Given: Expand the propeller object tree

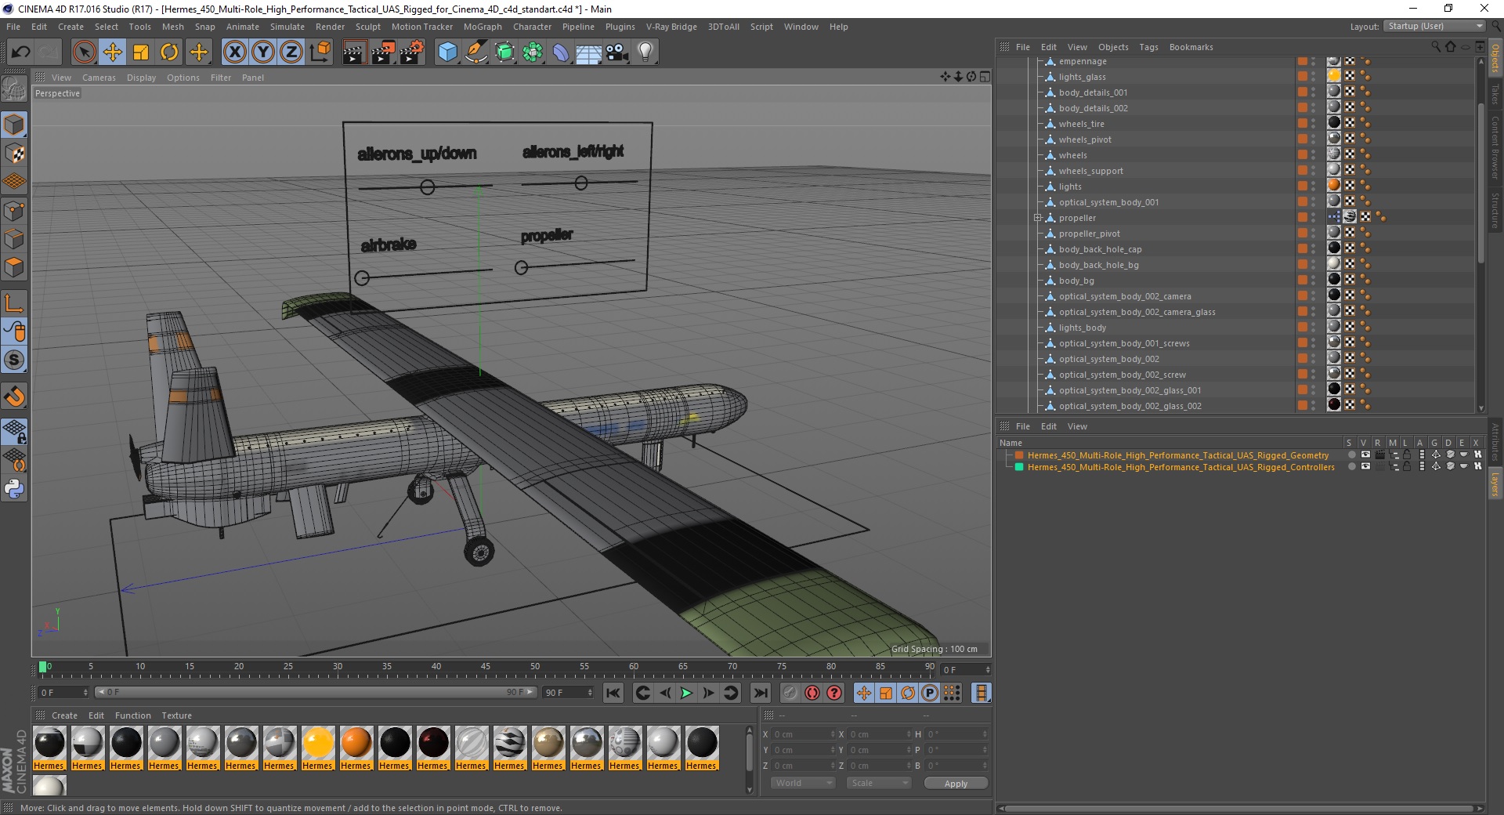Looking at the screenshot, I should coord(1037,218).
